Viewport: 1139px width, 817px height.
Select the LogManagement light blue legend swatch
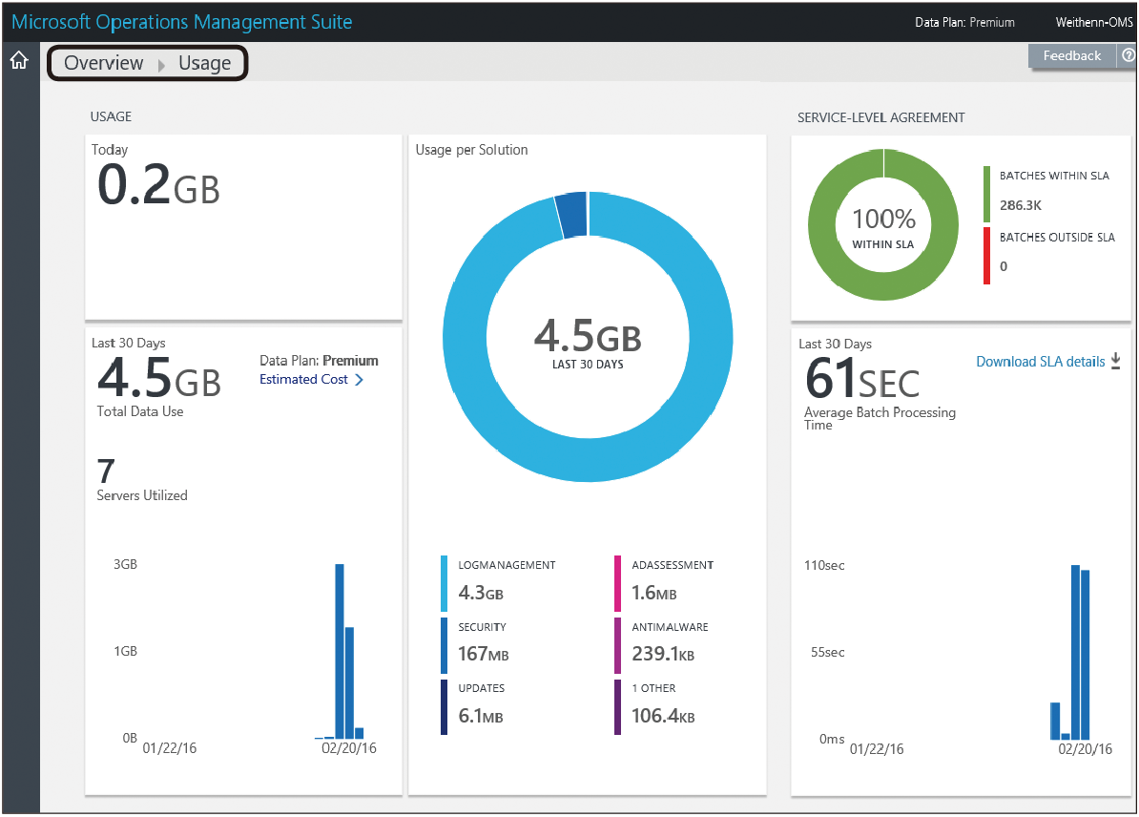(x=444, y=583)
